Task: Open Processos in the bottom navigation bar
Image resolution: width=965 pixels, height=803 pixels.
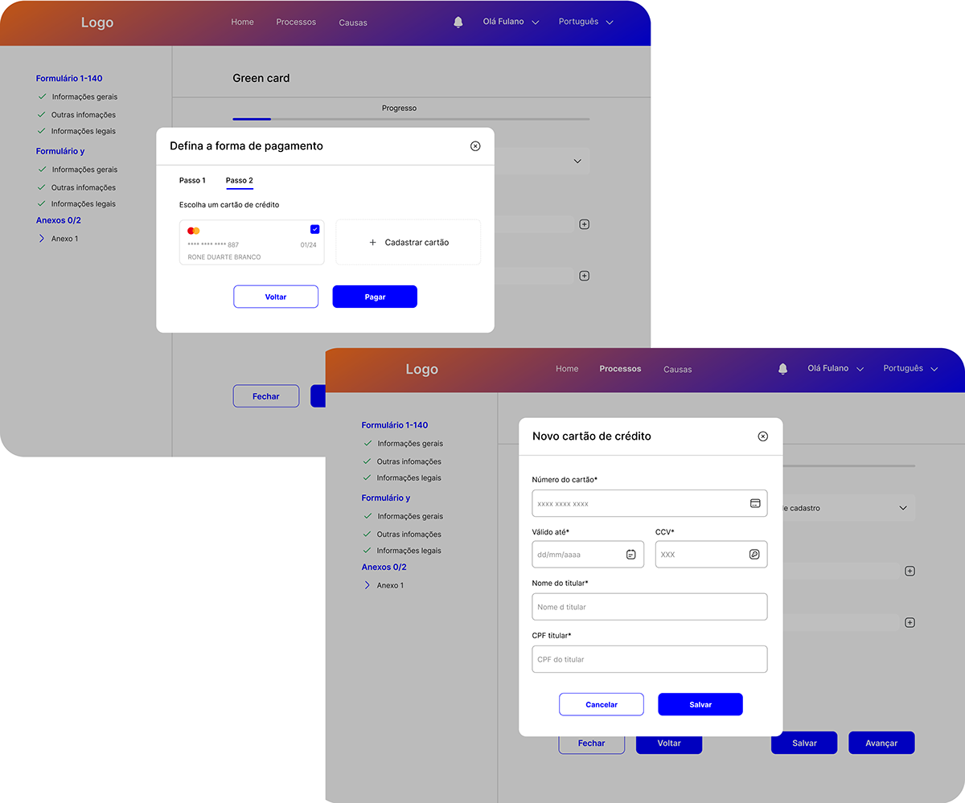Action: point(620,368)
